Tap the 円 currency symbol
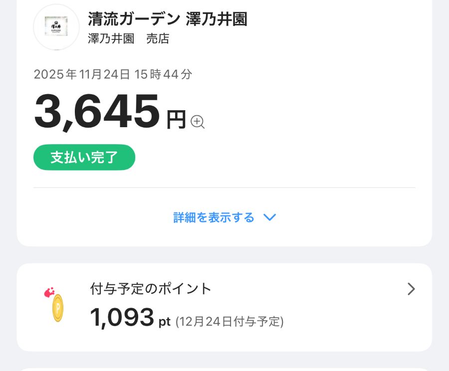Image resolution: width=449 pixels, height=371 pixels. (x=176, y=120)
